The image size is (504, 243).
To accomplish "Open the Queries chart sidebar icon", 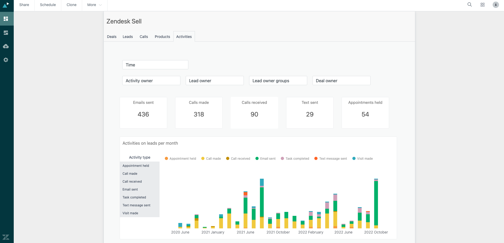I will [x=6, y=33].
